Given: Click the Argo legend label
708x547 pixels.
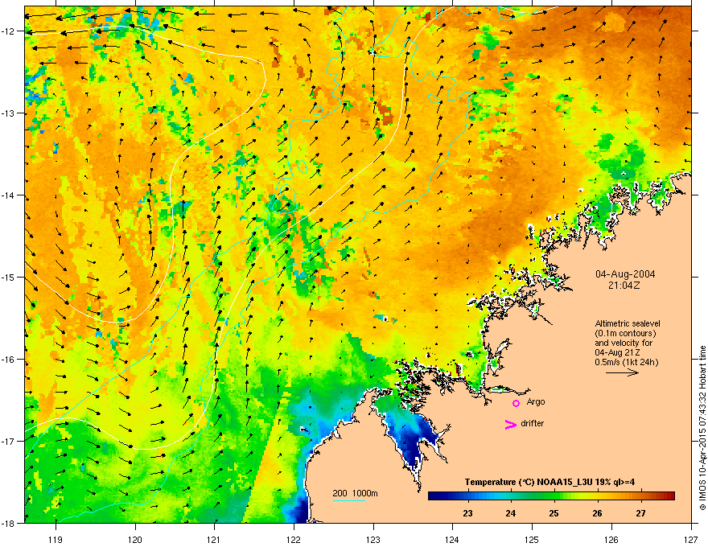Looking at the screenshot, I should coord(536,401).
